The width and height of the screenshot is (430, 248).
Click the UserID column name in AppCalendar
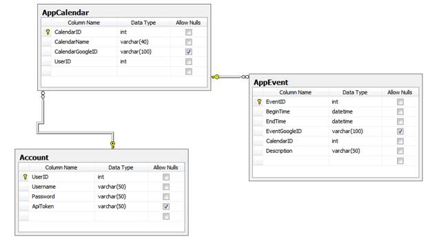tap(84, 62)
